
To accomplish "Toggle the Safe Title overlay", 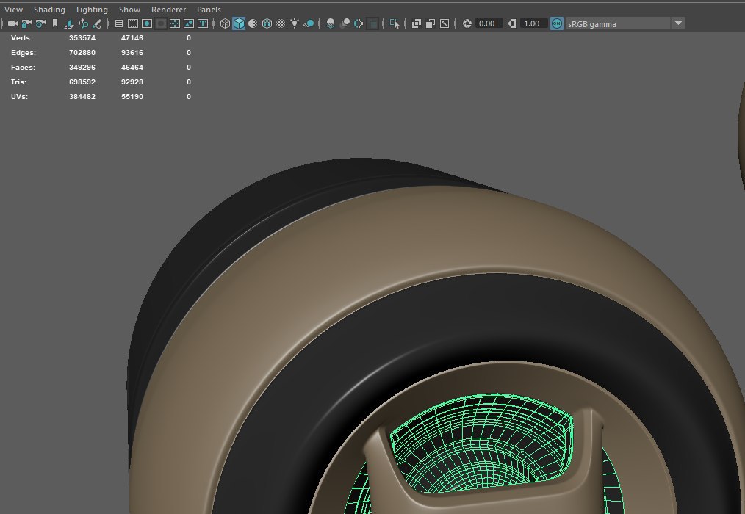I will [202, 23].
